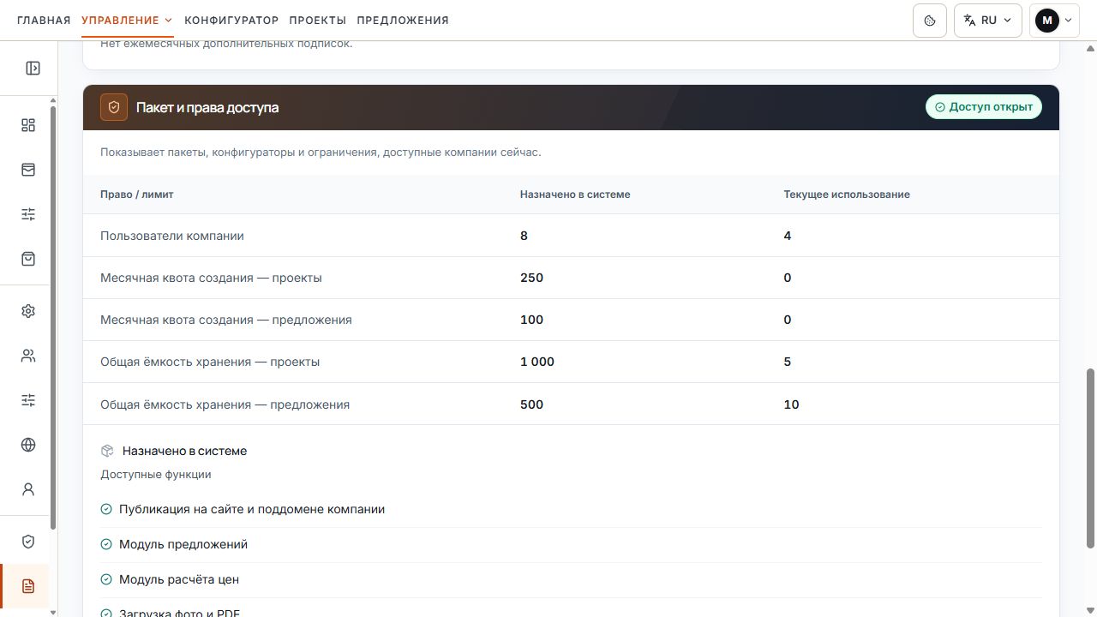Navigate to ПРОЕКТЫ
1097x617 pixels.
coord(318,21)
